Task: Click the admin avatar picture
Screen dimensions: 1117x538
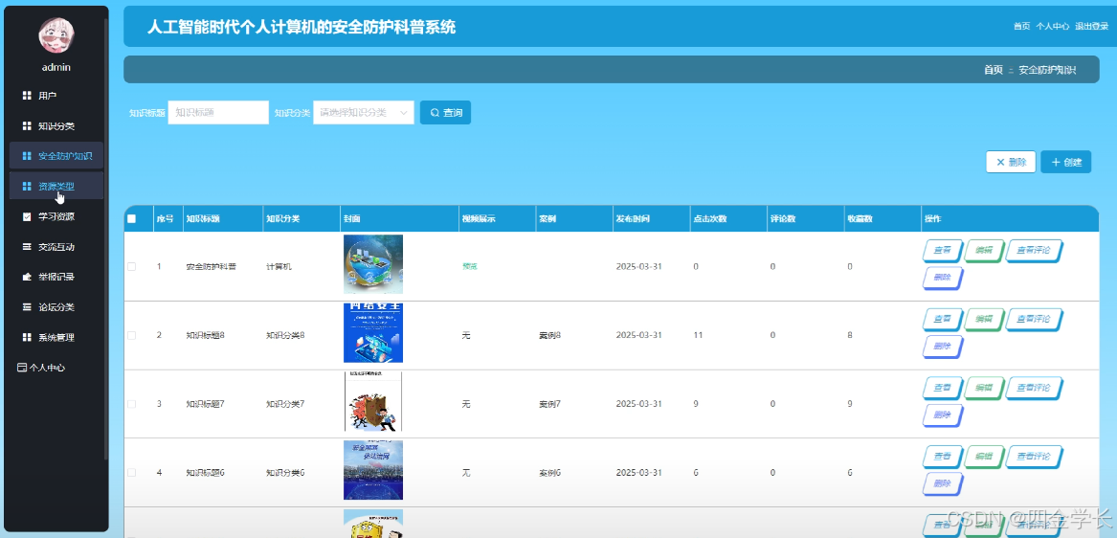Action: point(56,35)
